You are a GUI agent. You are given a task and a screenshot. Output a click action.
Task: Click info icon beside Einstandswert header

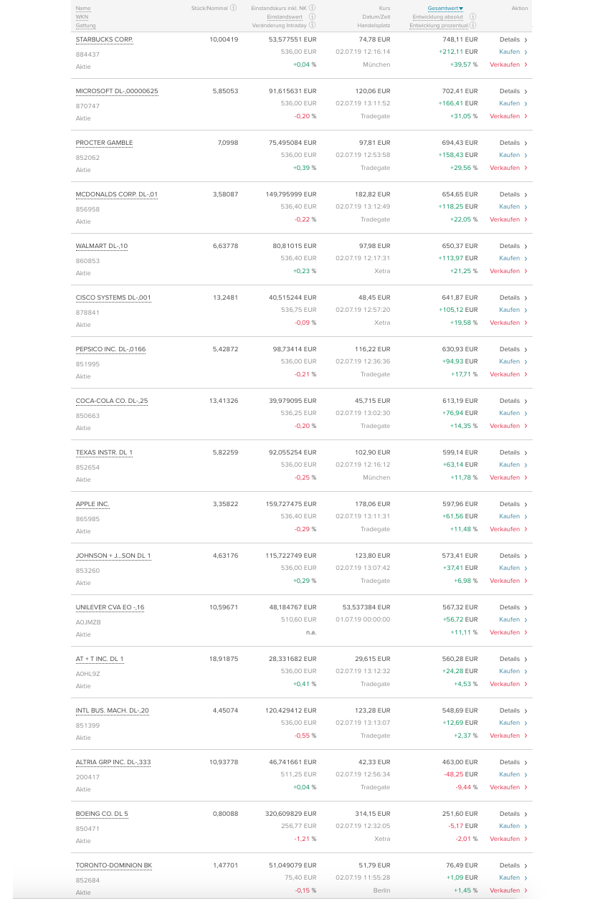[313, 16]
